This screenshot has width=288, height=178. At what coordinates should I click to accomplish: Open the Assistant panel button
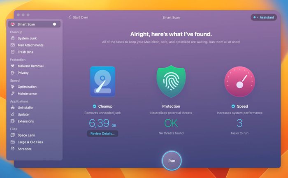pyautogui.click(x=264, y=17)
